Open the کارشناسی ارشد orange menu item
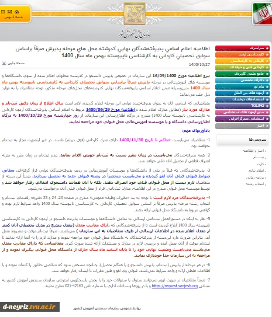272x317 pixels. (242, 55)
